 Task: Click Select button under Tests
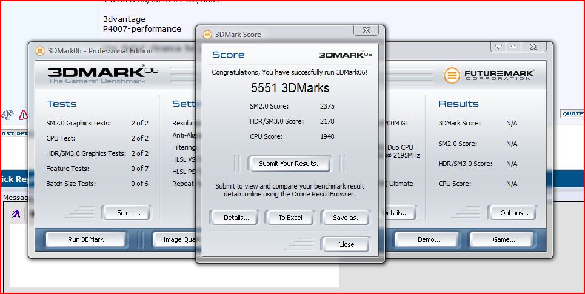coord(127,213)
